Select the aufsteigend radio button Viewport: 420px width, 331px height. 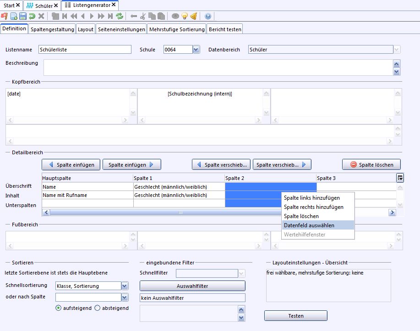click(58, 308)
